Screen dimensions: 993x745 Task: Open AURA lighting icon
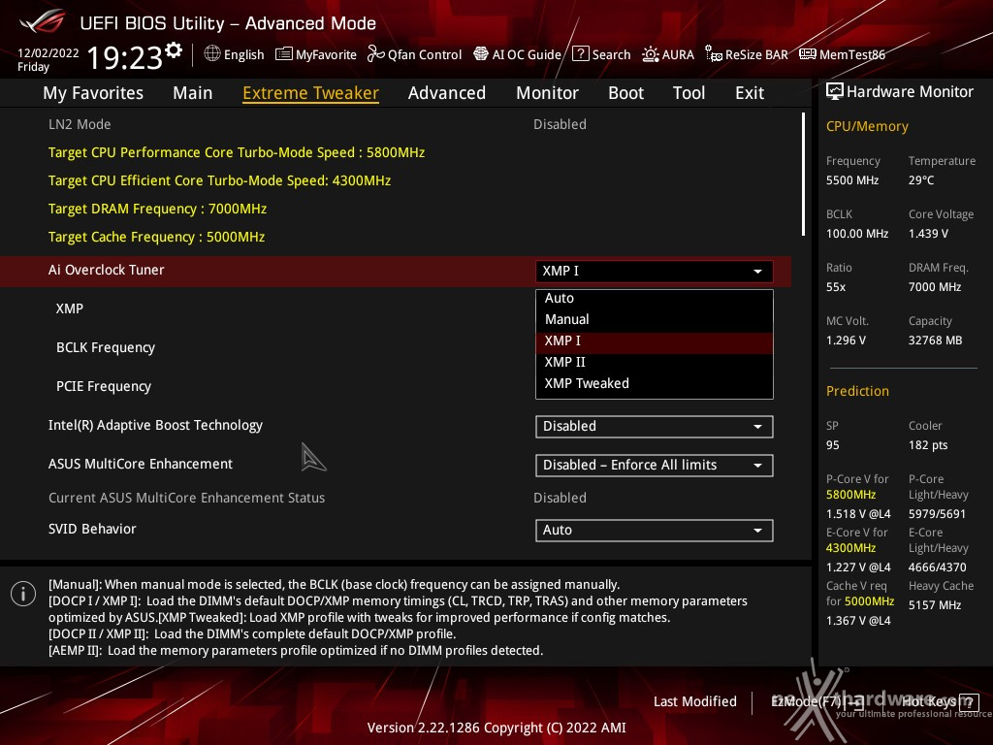tap(651, 54)
